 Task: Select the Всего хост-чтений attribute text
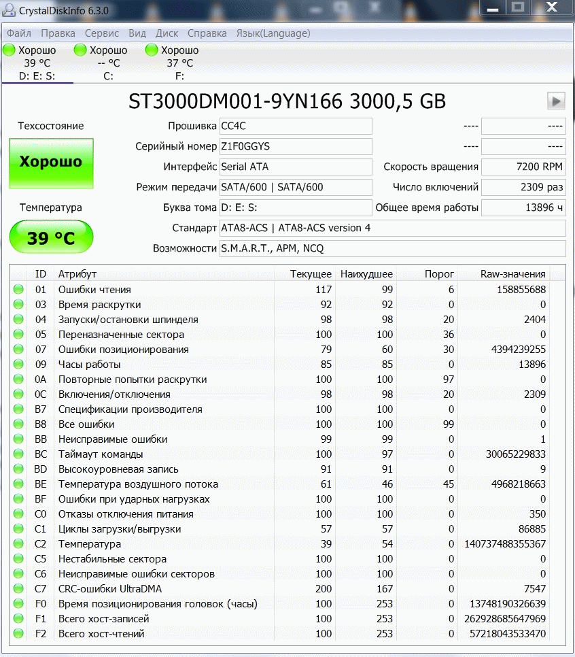coord(101,634)
